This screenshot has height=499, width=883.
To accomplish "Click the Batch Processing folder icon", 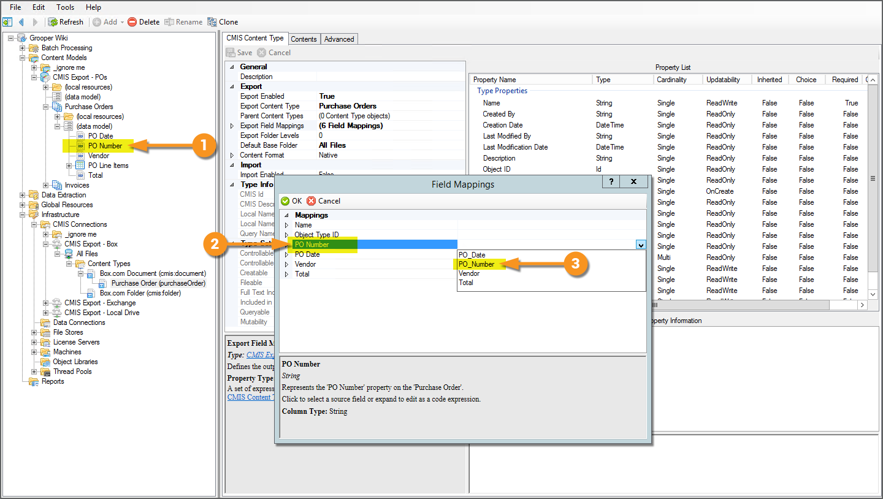I will point(34,48).
